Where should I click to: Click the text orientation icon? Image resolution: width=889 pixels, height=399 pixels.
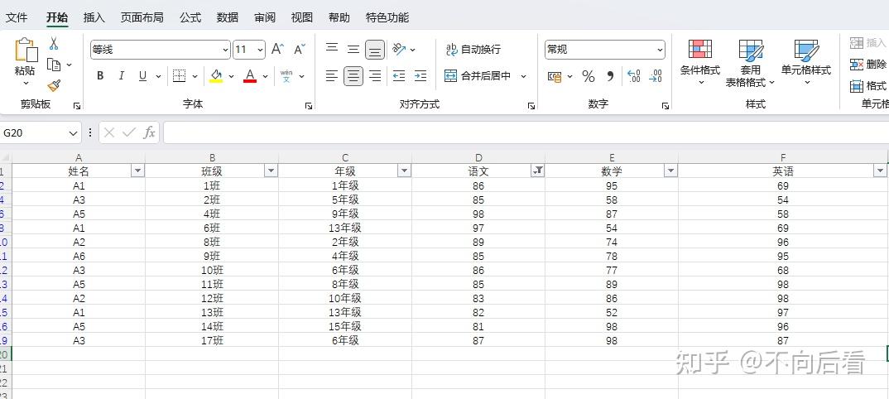(399, 50)
